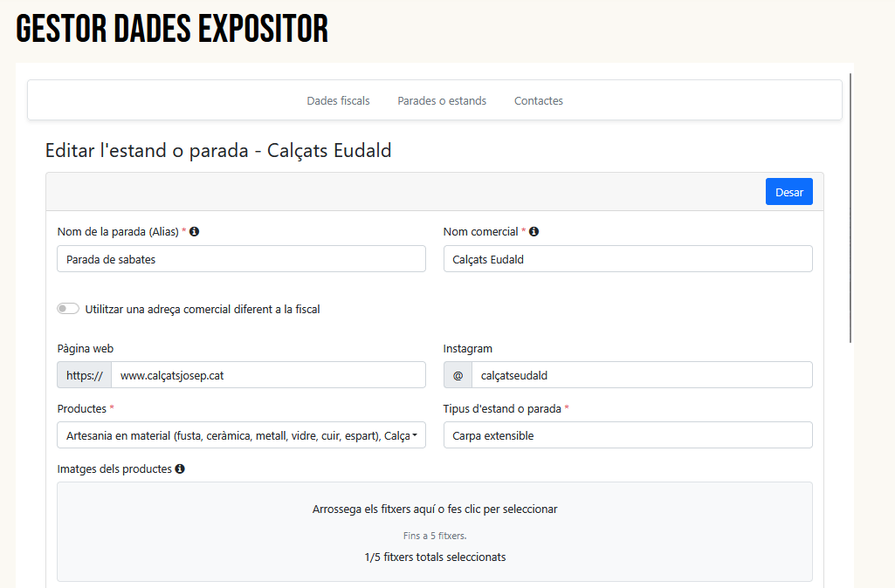Image resolution: width=895 pixels, height=588 pixels.
Task: Click the Pàgina web URL input
Action: click(267, 375)
